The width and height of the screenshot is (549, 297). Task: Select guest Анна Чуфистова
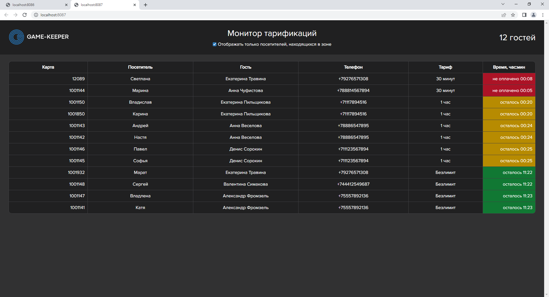point(246,91)
